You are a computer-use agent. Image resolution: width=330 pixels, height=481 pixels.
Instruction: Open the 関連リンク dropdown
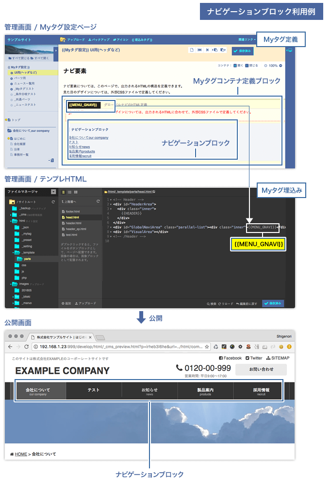coord(247,40)
